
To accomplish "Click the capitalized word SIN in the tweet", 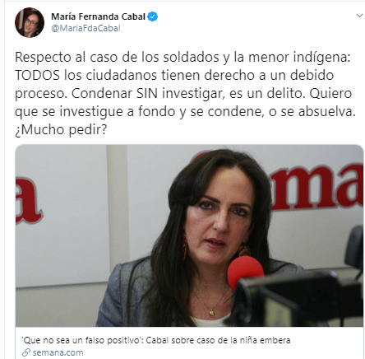I will [x=147, y=93].
